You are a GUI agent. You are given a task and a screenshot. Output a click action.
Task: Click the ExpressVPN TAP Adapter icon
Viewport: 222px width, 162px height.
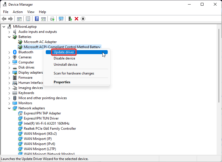click(x=20, y=113)
